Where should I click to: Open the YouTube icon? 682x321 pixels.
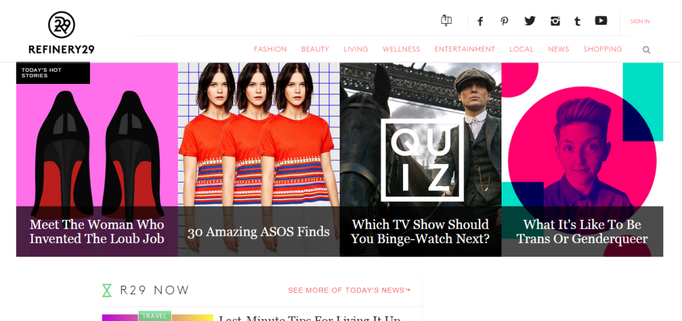tap(601, 21)
